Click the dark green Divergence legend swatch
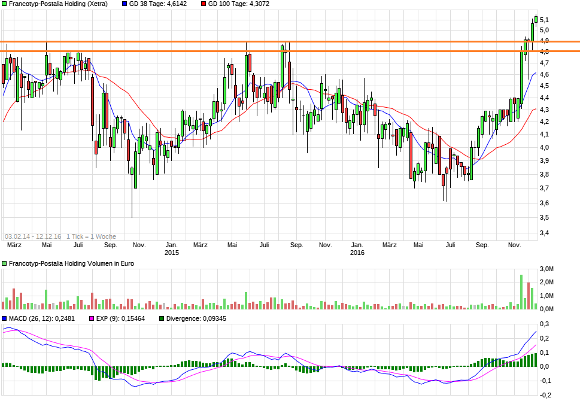This screenshot has width=580, height=401. 161,318
